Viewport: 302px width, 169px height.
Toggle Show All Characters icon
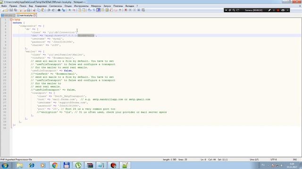pyautogui.click(x=94, y=10)
